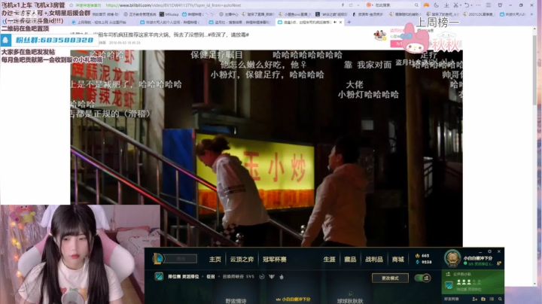The width and height of the screenshot is (542, 304).
Task: Click the gamepad icon in browser toolbar
Action: (426, 5)
